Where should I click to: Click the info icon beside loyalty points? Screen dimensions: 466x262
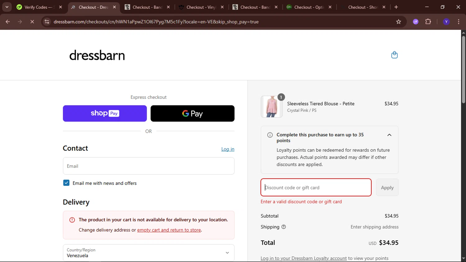click(x=270, y=135)
